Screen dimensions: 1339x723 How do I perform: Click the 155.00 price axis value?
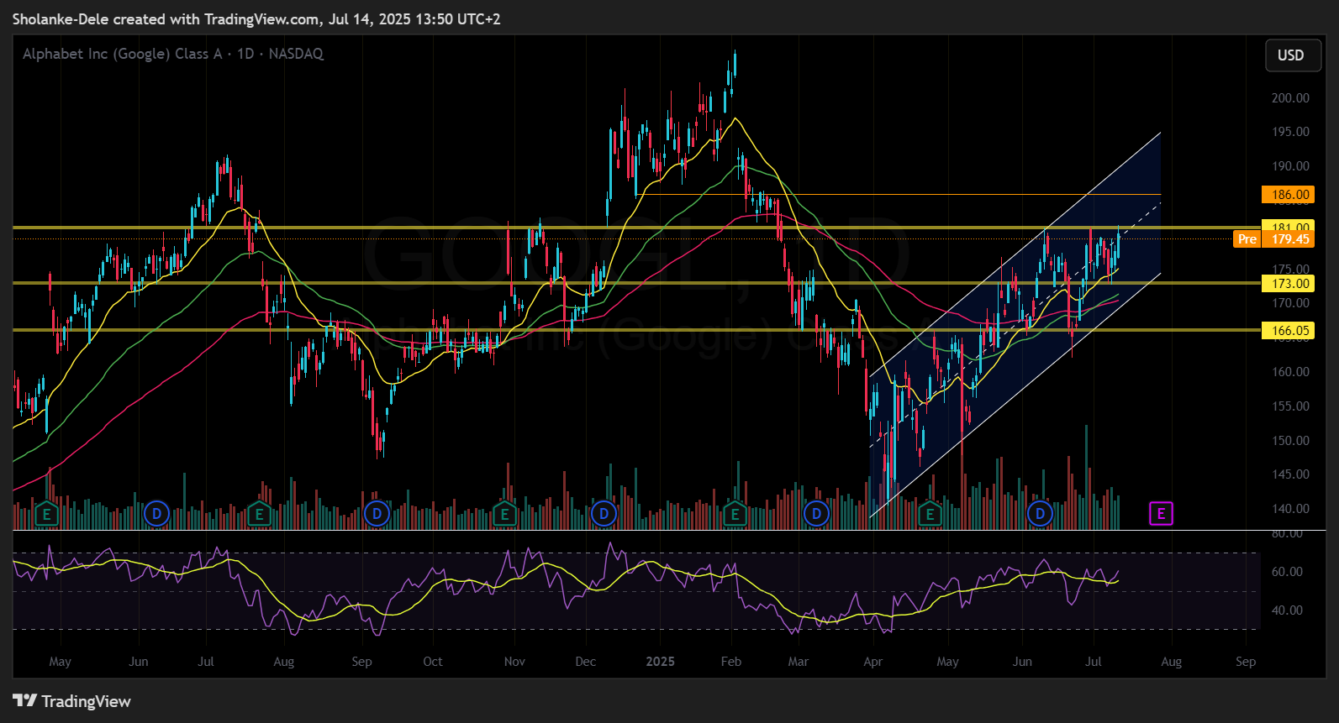pos(1290,406)
